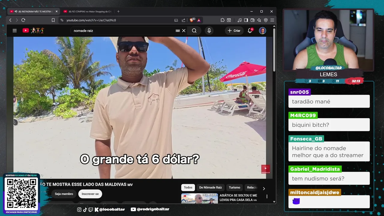Open Brave Rewards triangle icon

pos(199,20)
